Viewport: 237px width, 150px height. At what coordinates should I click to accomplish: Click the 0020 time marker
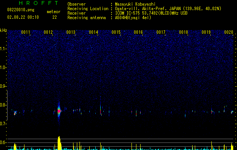pyautogui.click(x=229, y=32)
